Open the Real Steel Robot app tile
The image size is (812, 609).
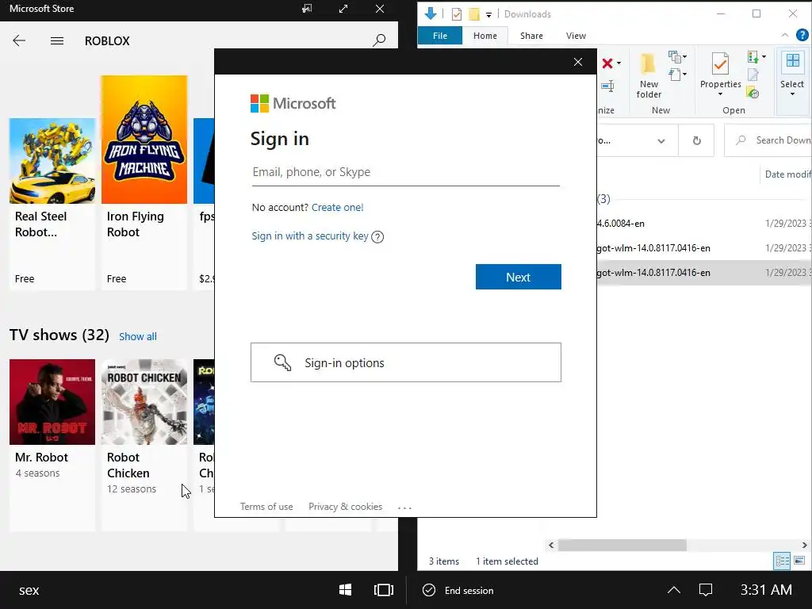[x=52, y=204]
